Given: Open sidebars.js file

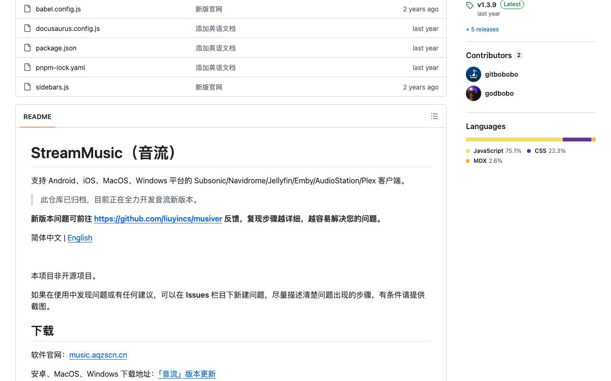Looking at the screenshot, I should (52, 87).
